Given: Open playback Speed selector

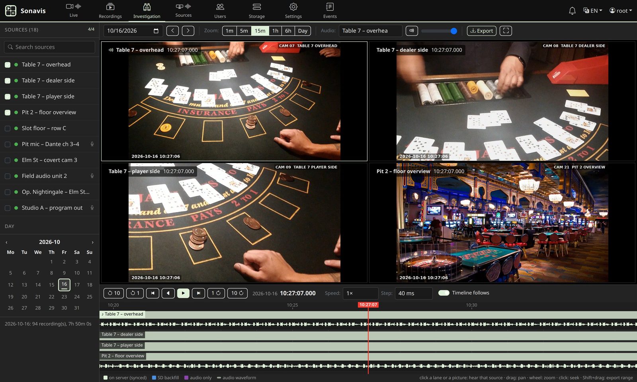Looking at the screenshot, I should tap(360, 293).
